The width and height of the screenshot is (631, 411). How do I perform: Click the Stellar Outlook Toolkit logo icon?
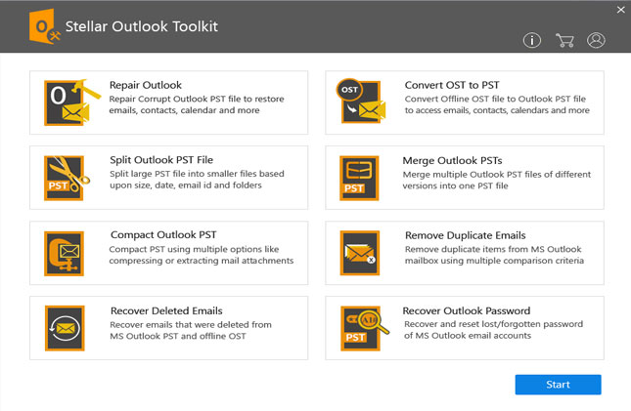click(45, 26)
